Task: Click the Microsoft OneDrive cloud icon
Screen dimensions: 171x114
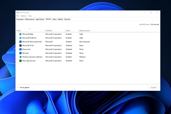Action: 20,38
